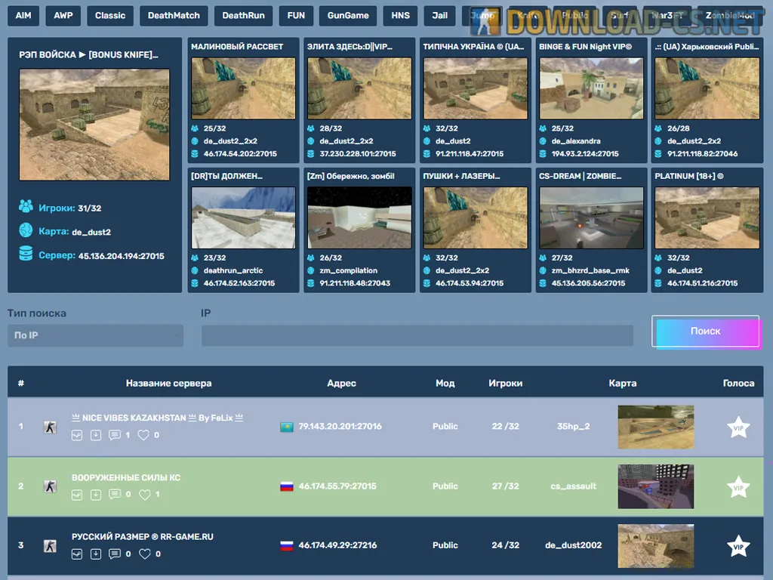Click the Поиск search button
773x580 pixels.
(x=705, y=331)
